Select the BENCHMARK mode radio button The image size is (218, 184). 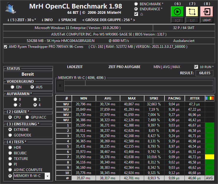click(136, 4)
